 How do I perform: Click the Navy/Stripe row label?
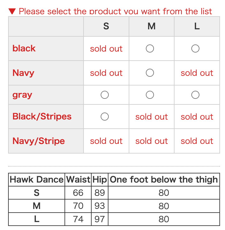[39, 141]
